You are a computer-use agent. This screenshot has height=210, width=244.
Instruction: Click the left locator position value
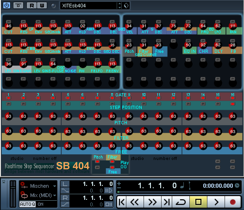click(98, 184)
